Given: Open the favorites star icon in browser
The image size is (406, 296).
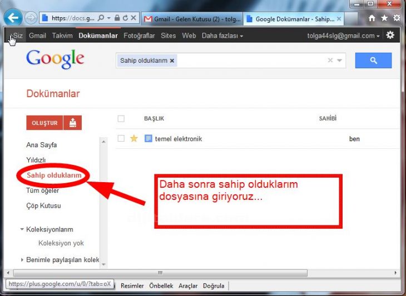Looking at the screenshot, I should [384, 18].
